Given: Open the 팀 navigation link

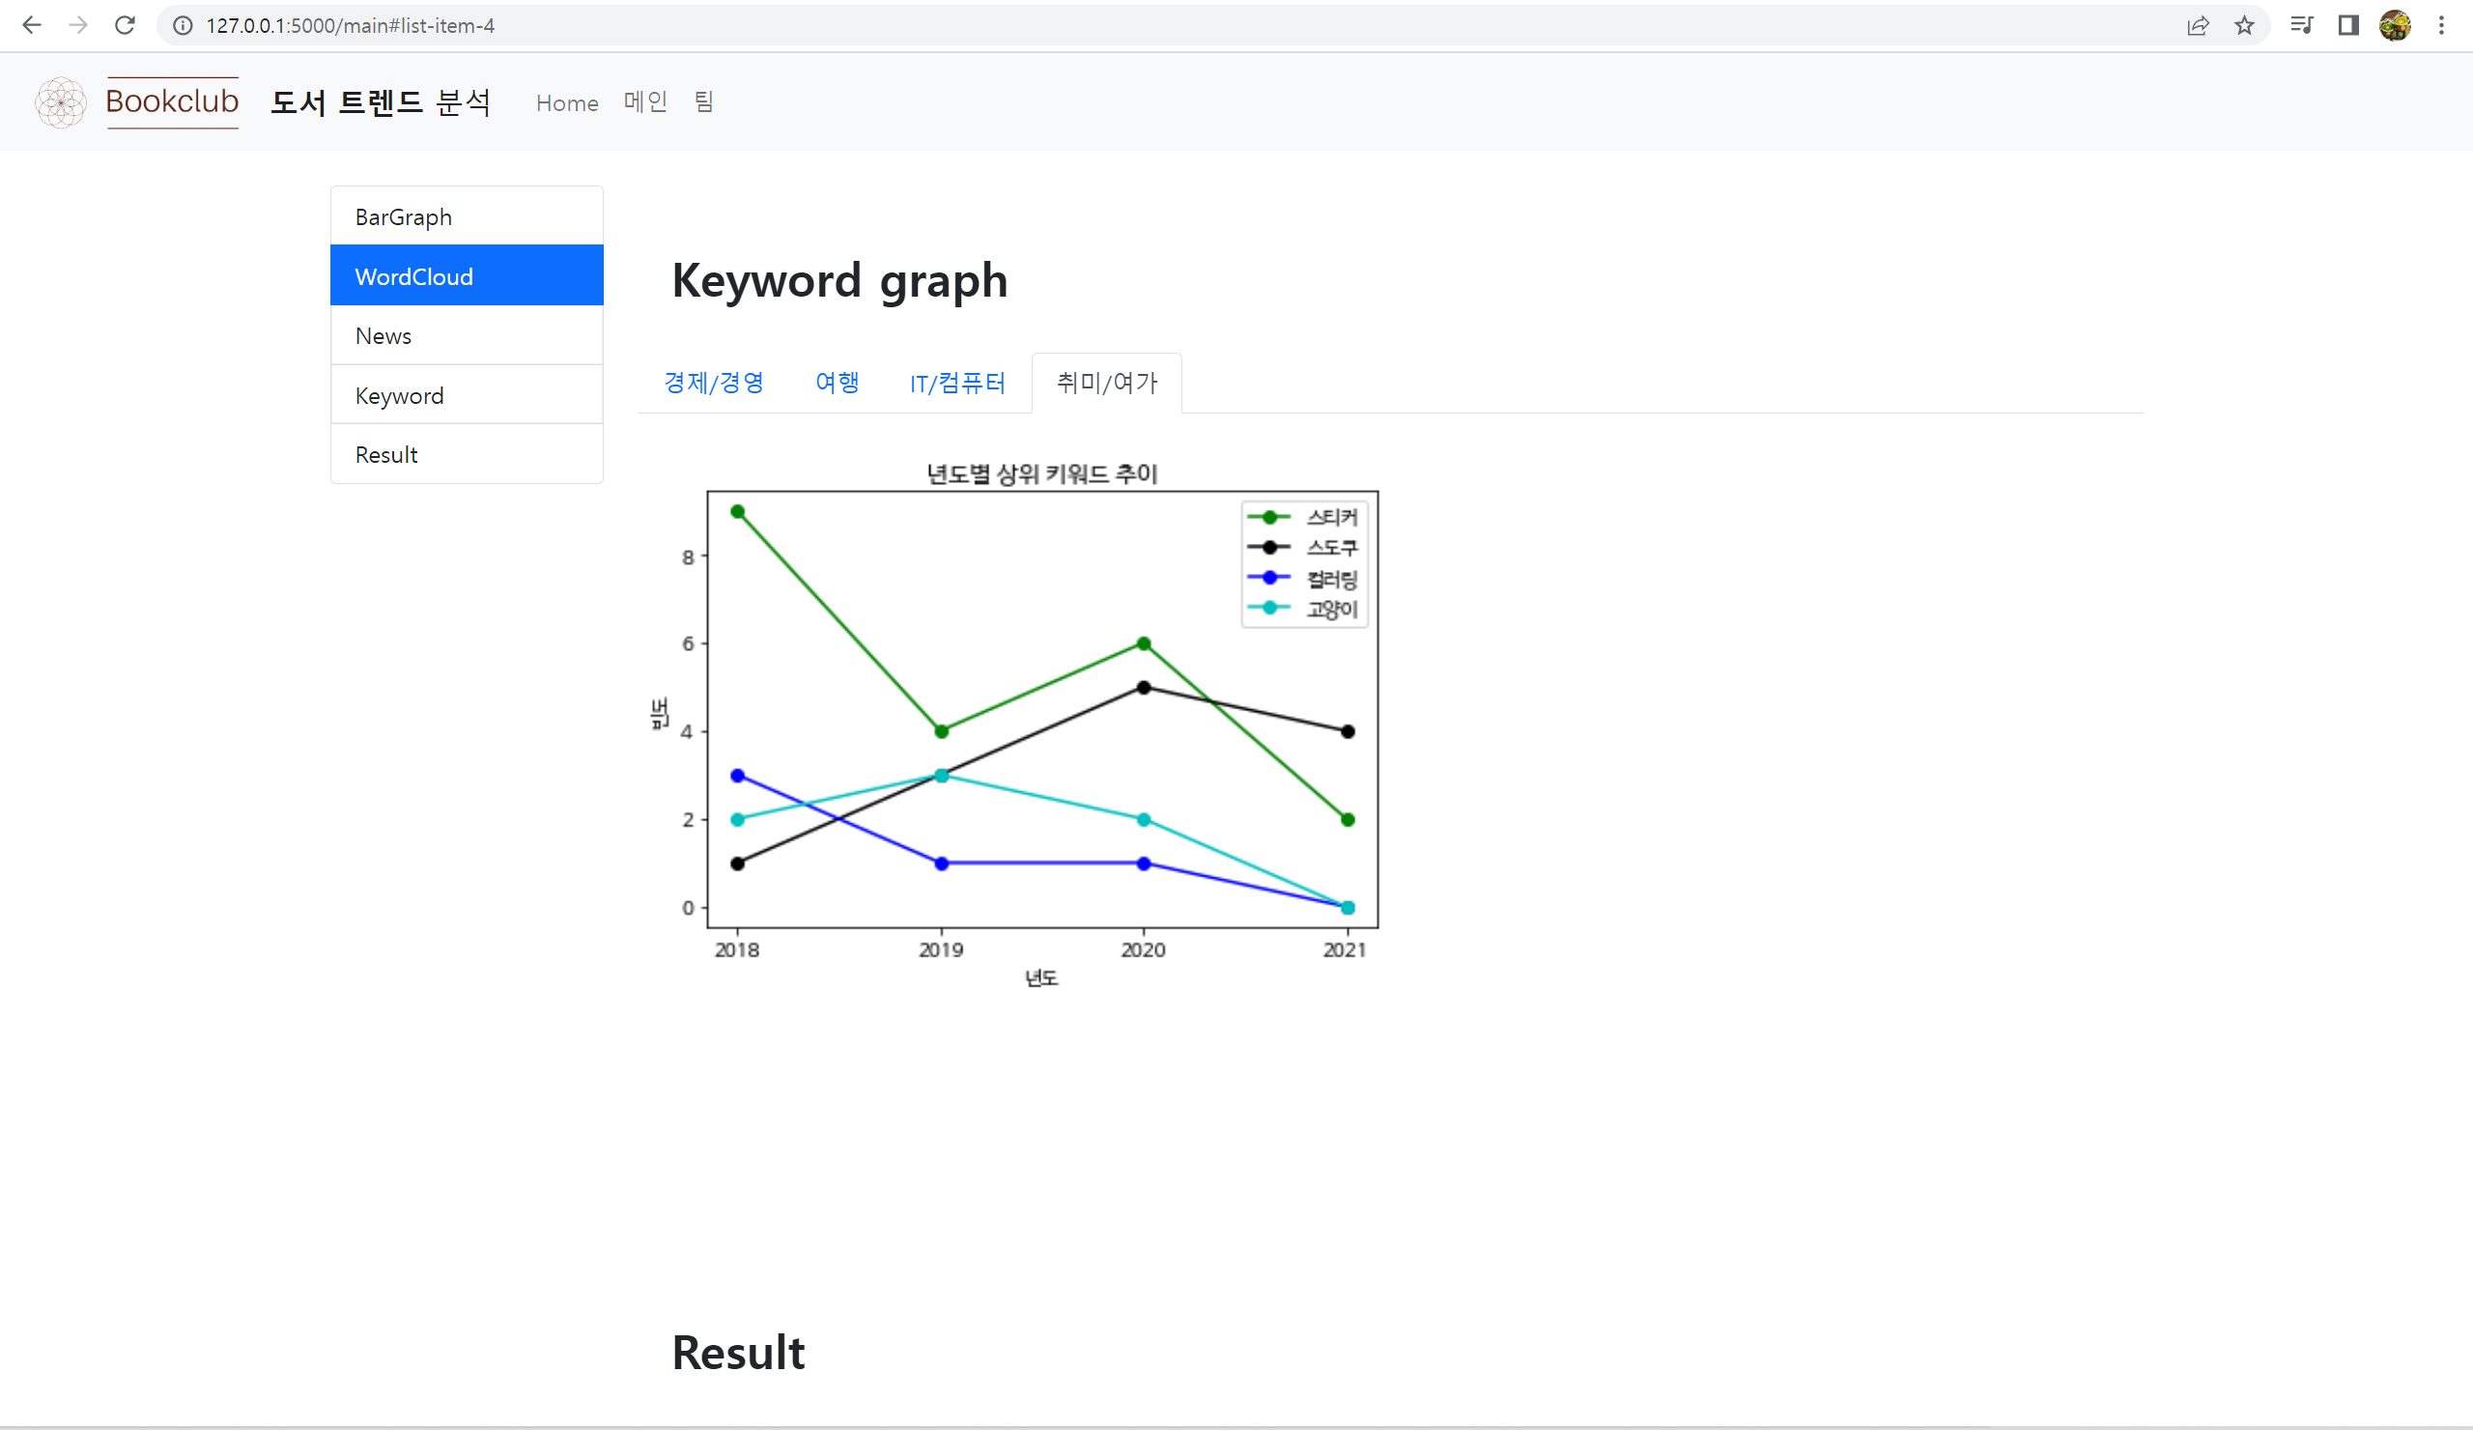Looking at the screenshot, I should pyautogui.click(x=702, y=102).
